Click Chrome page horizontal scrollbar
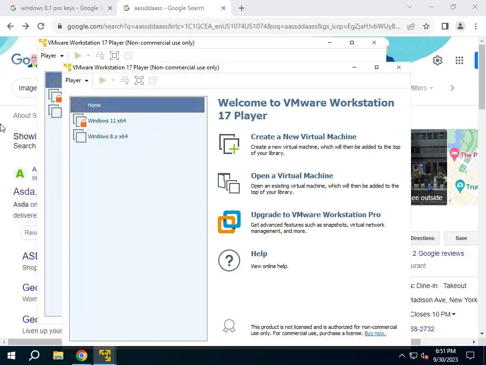Image resolution: width=486 pixels, height=365 pixels. (214, 342)
